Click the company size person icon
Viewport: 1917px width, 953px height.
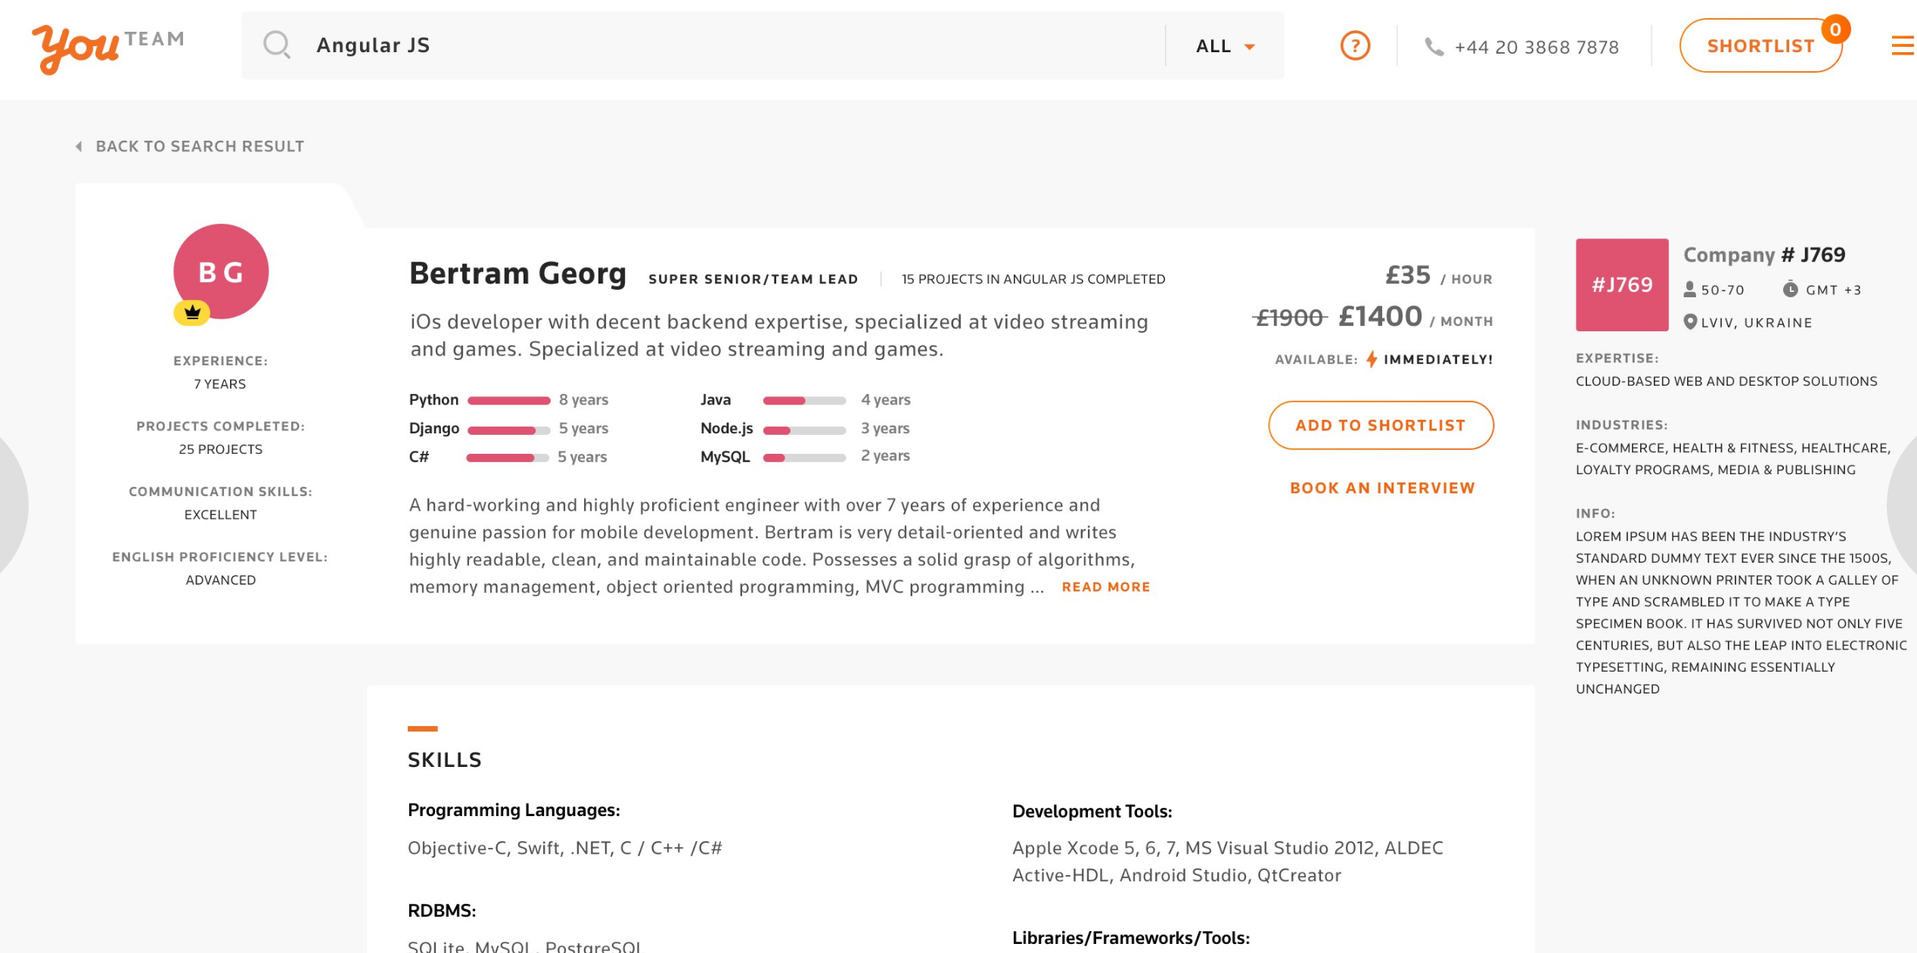[1690, 289]
